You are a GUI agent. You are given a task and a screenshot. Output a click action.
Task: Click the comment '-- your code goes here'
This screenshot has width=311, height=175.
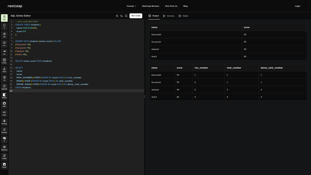click(26, 22)
